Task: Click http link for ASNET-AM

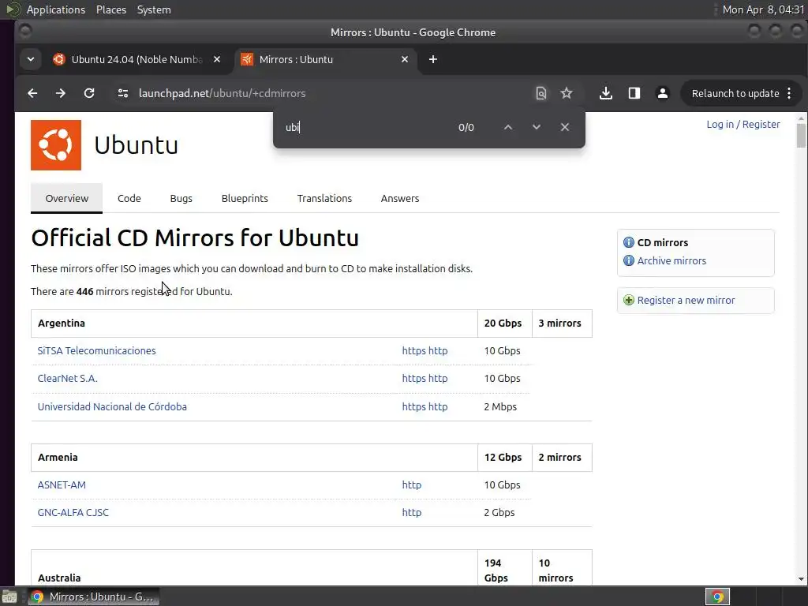Action: 412,485
